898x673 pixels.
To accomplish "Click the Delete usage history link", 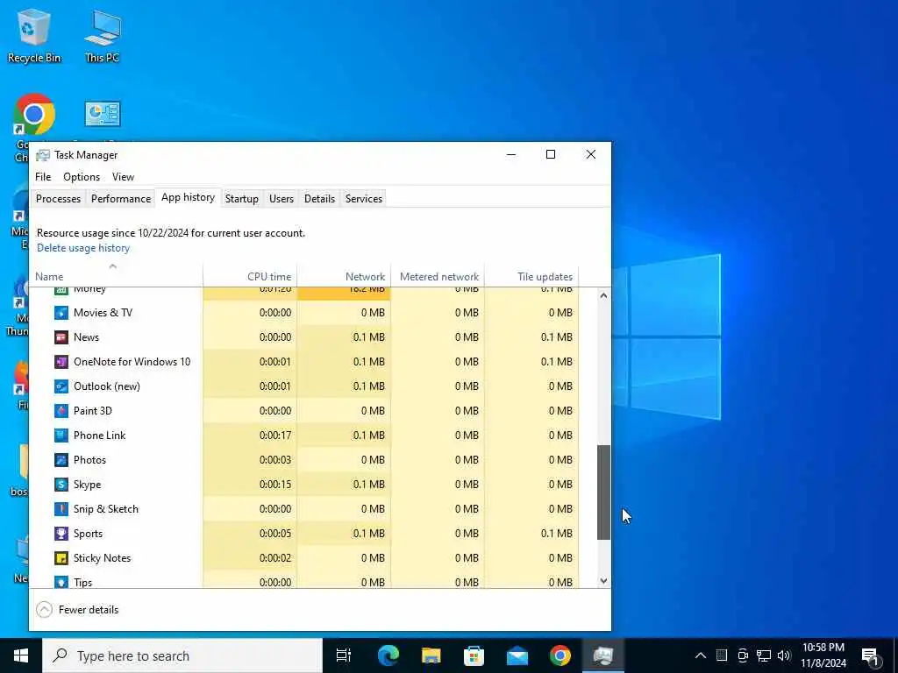I will click(x=83, y=248).
